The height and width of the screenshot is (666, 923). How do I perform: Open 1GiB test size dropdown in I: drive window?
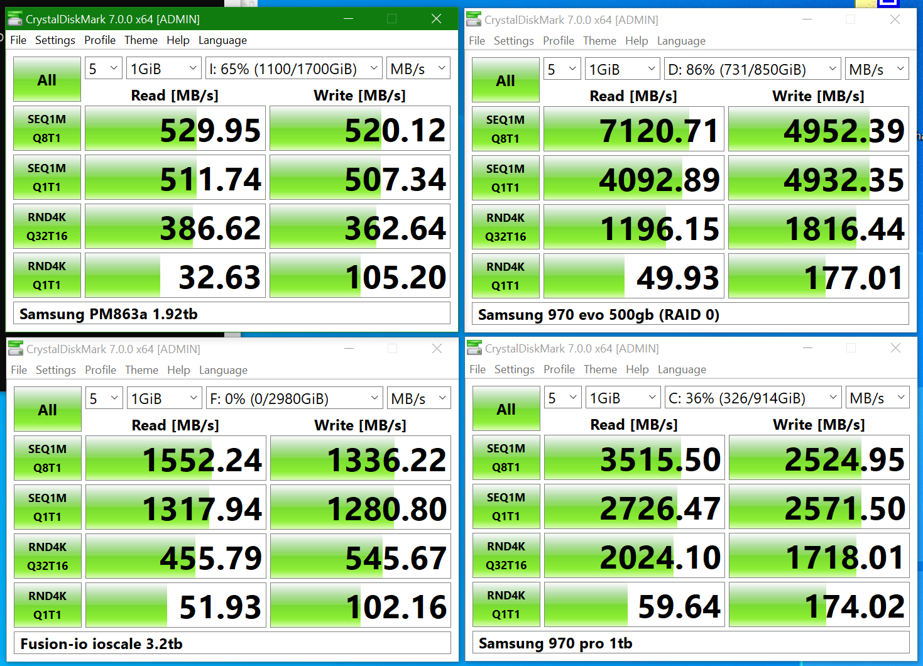164,68
